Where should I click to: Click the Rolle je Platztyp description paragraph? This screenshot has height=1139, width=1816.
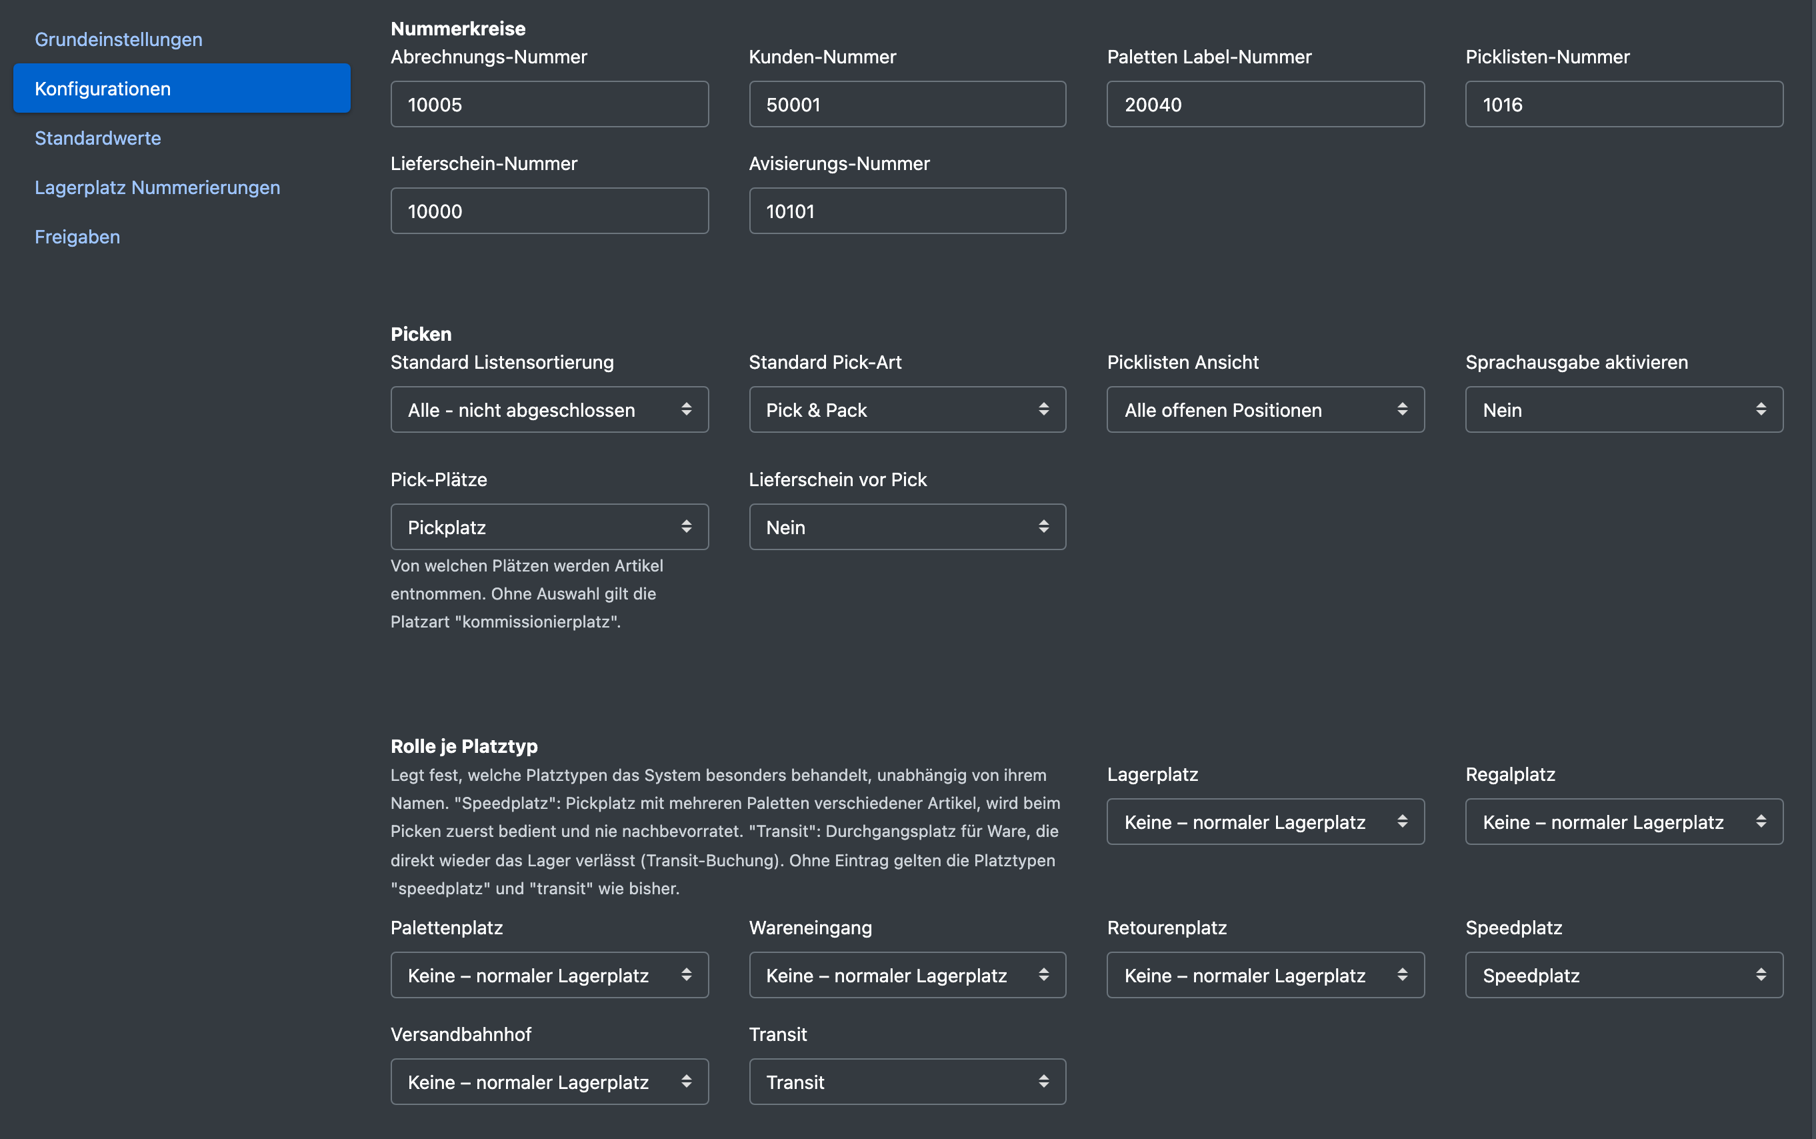point(726,832)
